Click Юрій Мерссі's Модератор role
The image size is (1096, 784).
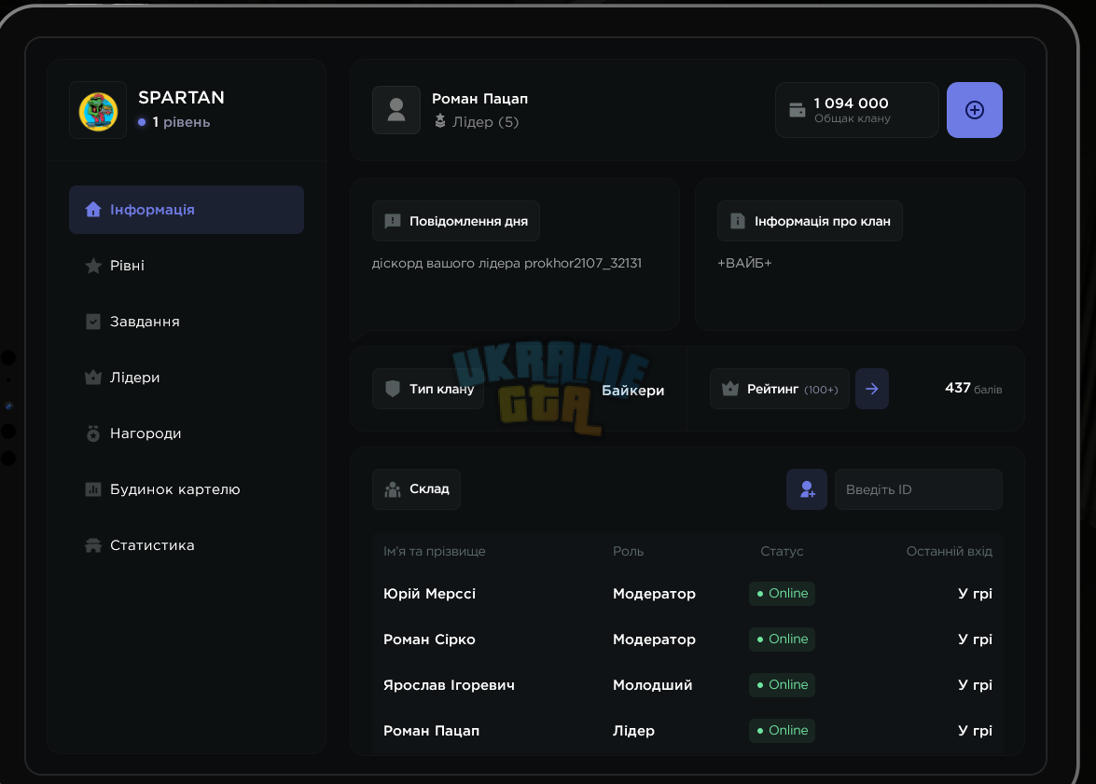654,593
